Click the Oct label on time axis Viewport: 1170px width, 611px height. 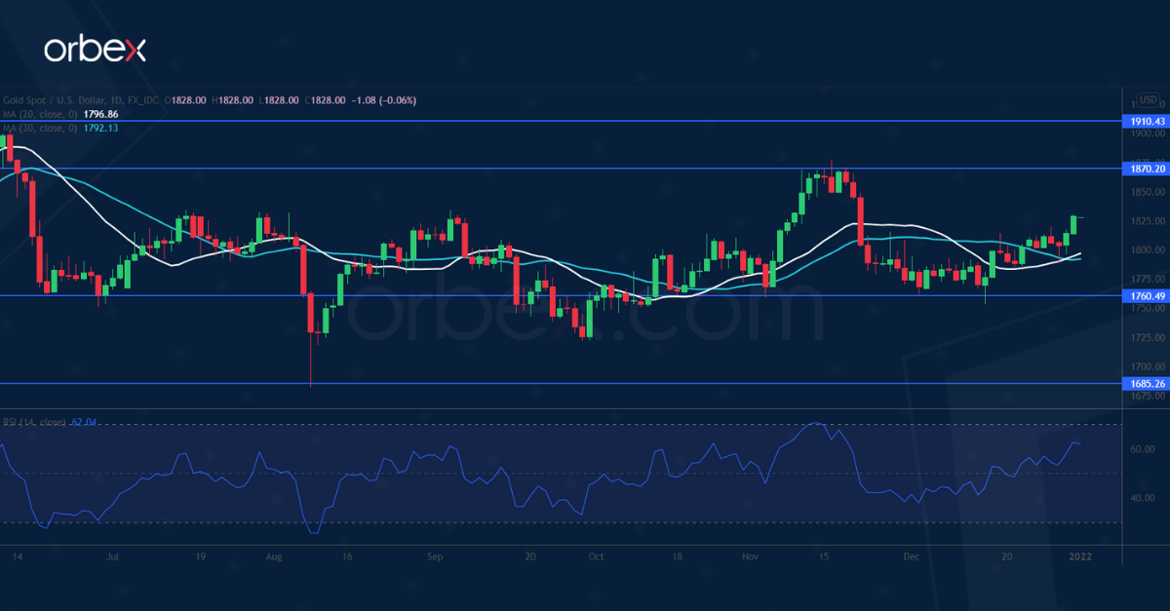[x=596, y=557]
